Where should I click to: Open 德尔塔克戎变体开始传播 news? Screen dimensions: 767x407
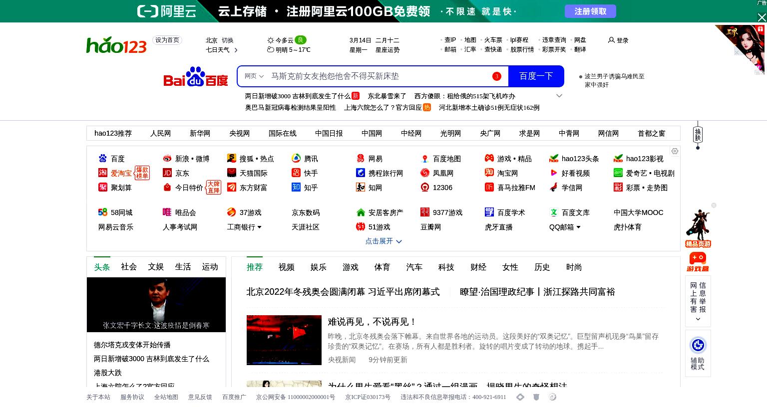[x=132, y=345]
